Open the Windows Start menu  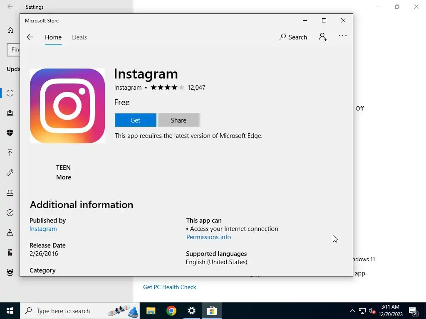(10, 311)
